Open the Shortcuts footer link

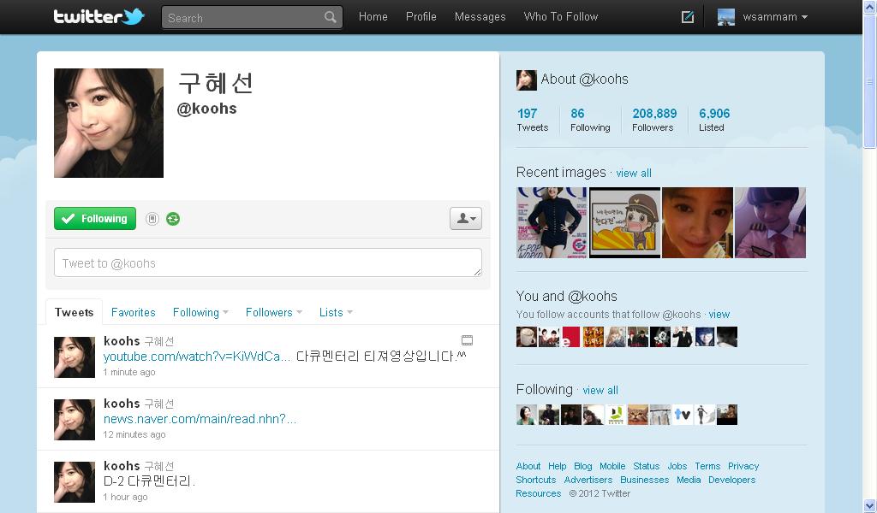pyautogui.click(x=536, y=480)
